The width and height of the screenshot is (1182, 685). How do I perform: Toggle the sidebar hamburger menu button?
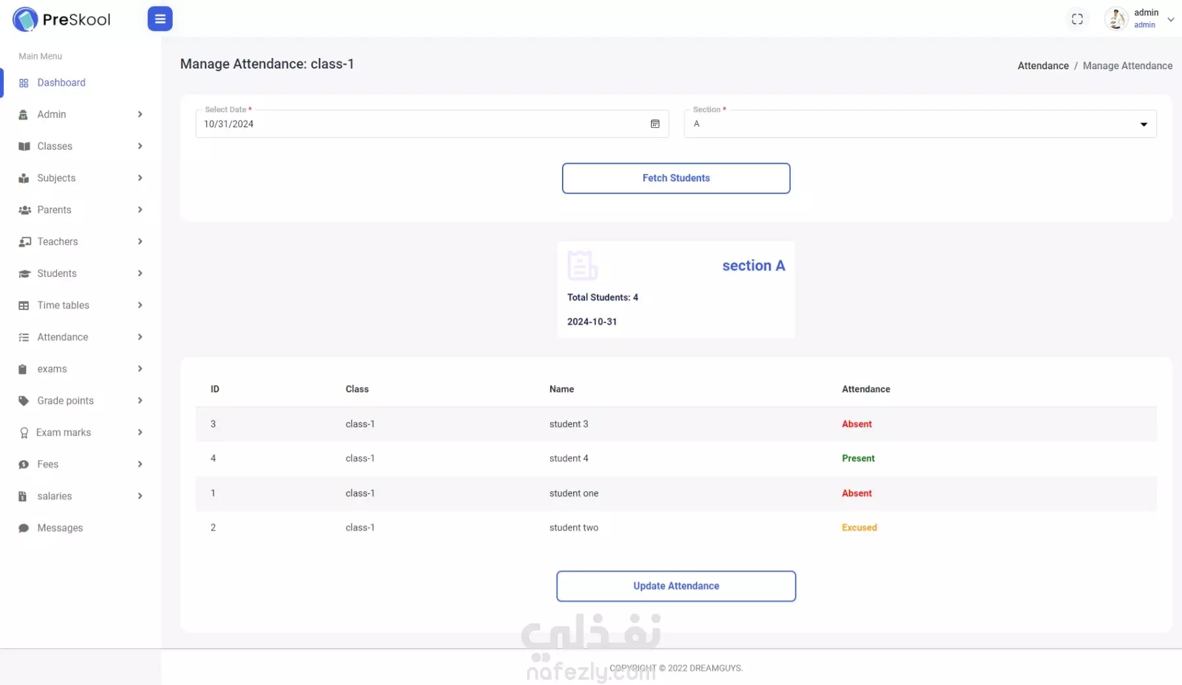pos(159,19)
